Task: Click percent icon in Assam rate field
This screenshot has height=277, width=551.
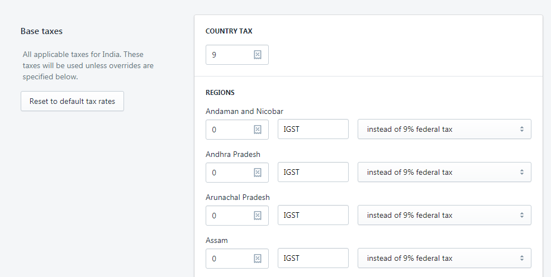Action: (258, 258)
